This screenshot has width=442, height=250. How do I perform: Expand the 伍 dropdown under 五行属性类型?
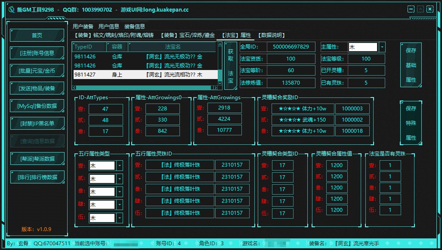coord(119,218)
